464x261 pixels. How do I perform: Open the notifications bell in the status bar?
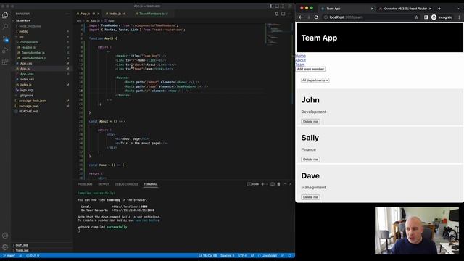(290, 255)
